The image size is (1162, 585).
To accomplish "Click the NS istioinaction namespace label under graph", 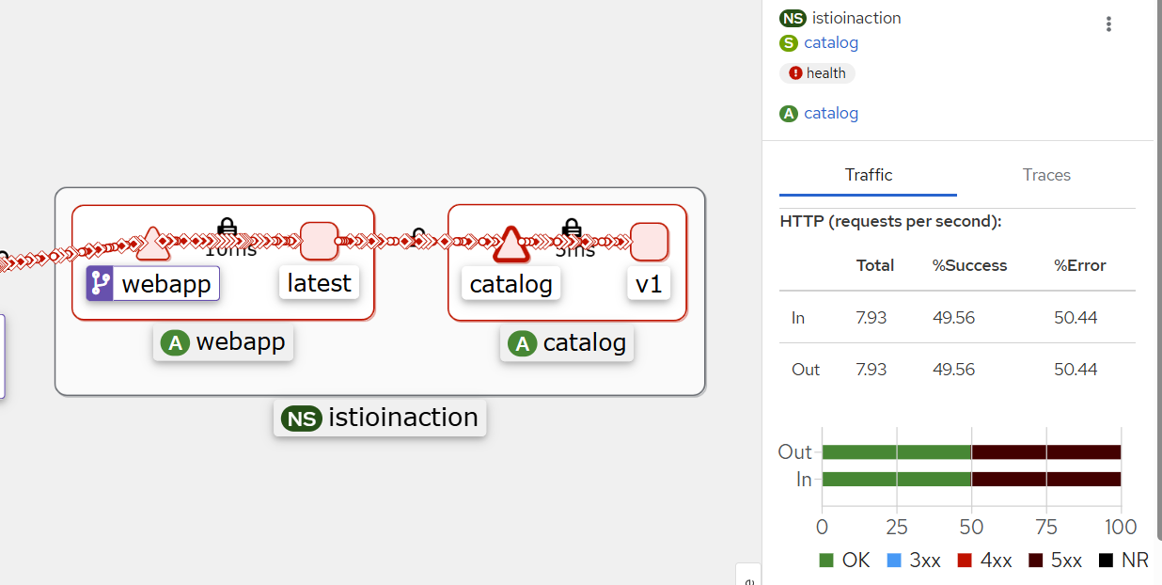I will coord(380,418).
